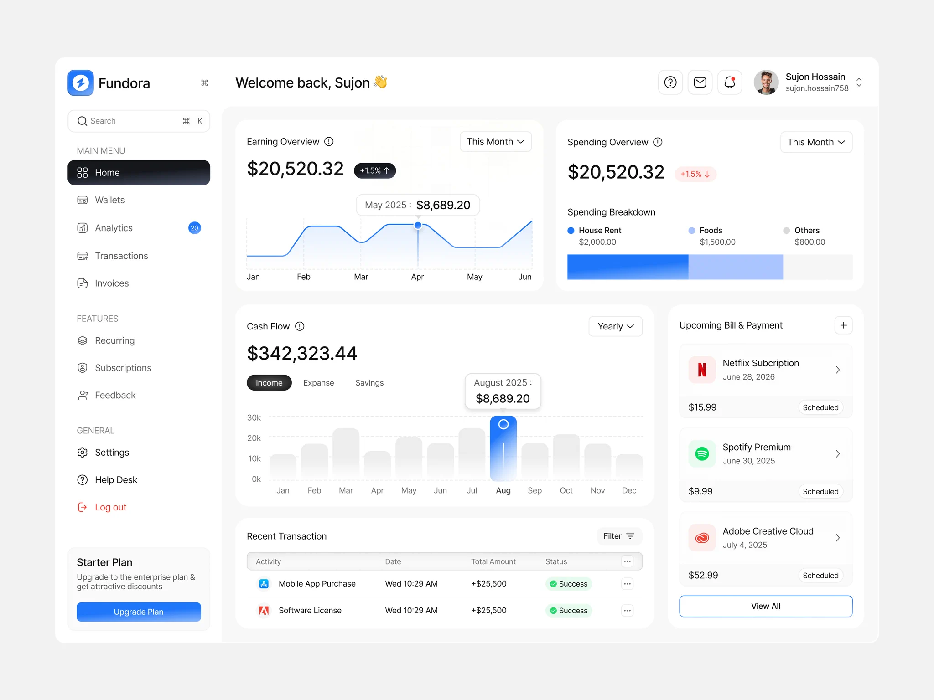
Task: Expand the user account switcher arrows
Action: pyautogui.click(x=859, y=82)
